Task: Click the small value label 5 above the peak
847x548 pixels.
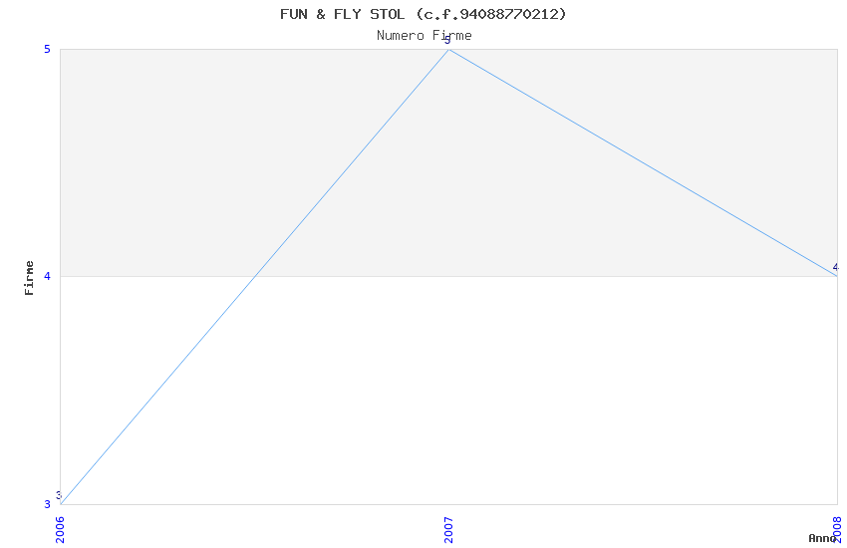Action: point(447,41)
